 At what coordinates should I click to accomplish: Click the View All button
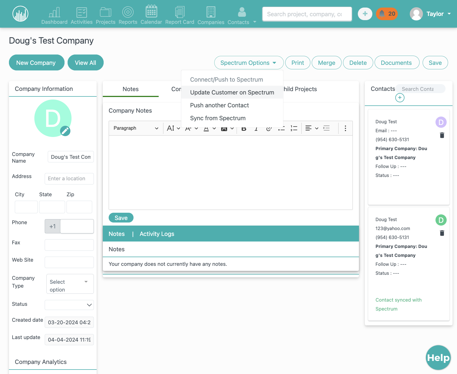(x=85, y=63)
